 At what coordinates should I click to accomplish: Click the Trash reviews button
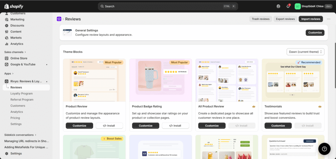261,19
